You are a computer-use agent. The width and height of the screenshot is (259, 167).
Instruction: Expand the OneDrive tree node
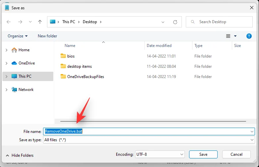click(x=6, y=63)
